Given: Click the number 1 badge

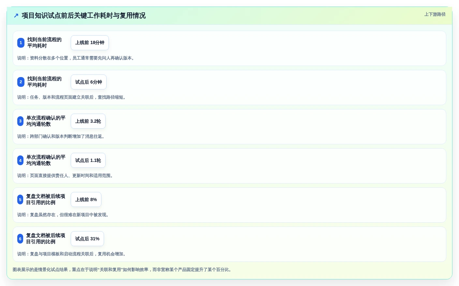Looking at the screenshot, I should tap(21, 43).
